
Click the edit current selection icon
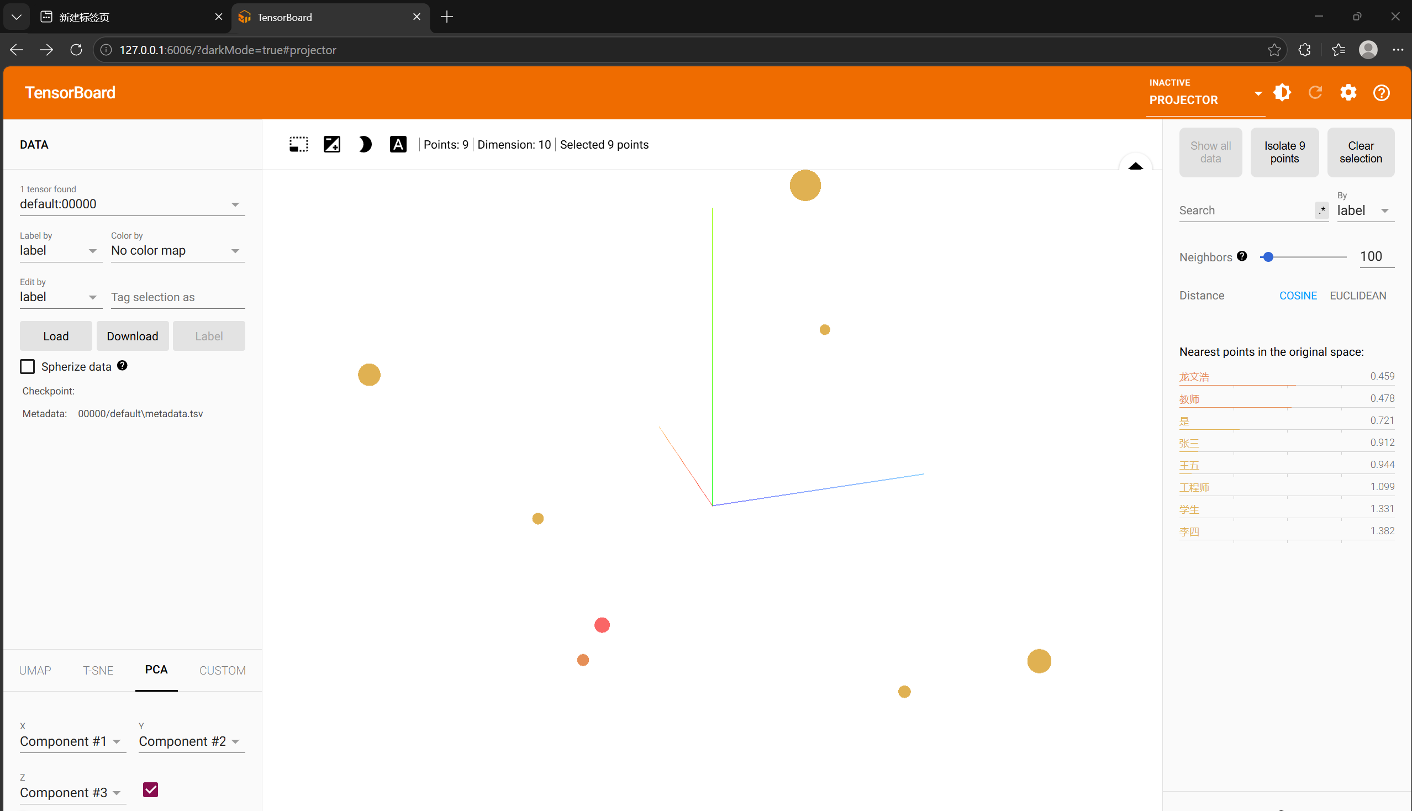click(x=332, y=145)
